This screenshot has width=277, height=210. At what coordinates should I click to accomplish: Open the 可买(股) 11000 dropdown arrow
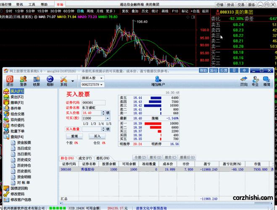[108, 118]
